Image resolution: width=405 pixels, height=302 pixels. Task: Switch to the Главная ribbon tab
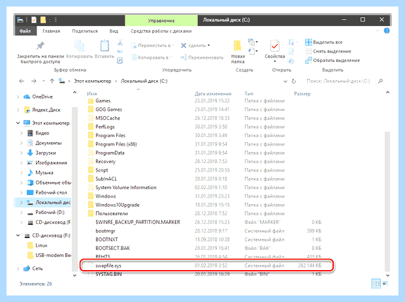[51, 31]
